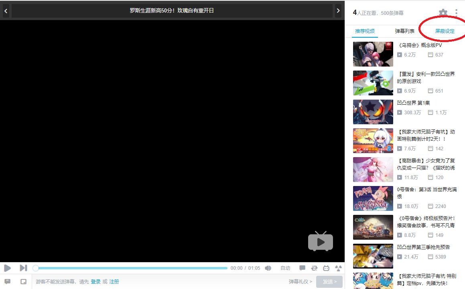Viewport: 465px width, 289px height.
Task: Toggle loop playback icon
Action: [x=314, y=268]
